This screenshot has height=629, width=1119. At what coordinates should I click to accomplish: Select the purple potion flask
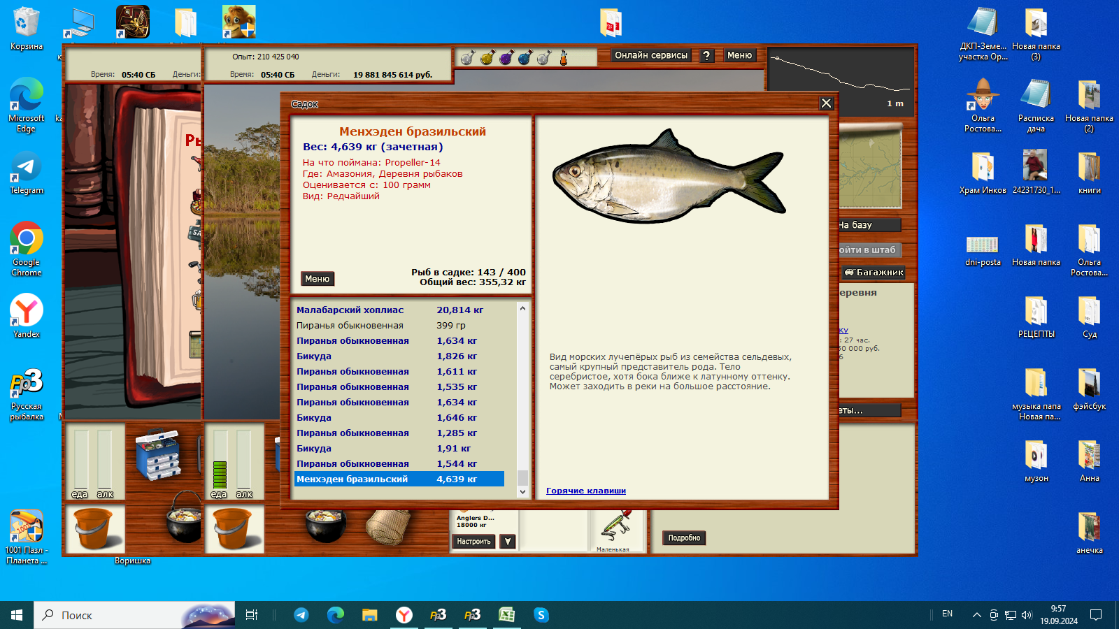pyautogui.click(x=506, y=57)
